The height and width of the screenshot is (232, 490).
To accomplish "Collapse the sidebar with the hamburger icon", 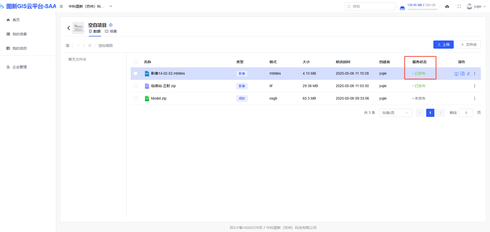I will coord(61,6).
